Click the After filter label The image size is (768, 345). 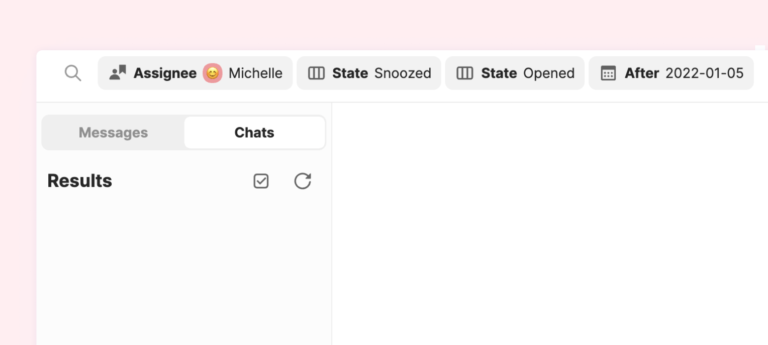coord(642,73)
